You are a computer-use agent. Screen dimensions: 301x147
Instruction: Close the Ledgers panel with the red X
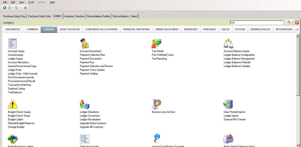(x=297, y=22)
